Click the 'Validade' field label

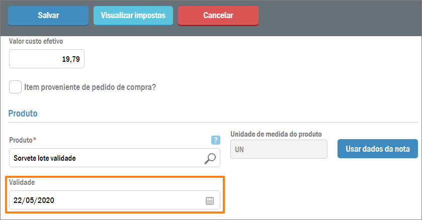coord(22,182)
